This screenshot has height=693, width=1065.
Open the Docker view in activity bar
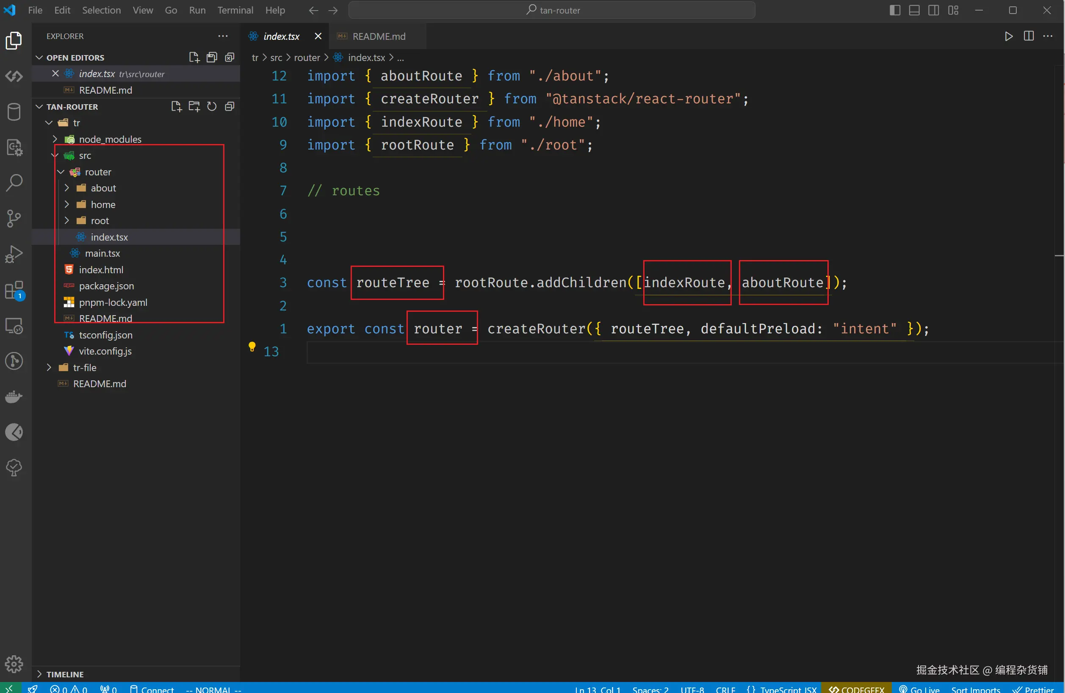point(14,396)
